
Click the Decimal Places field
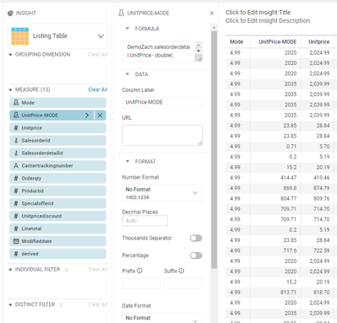(145, 221)
